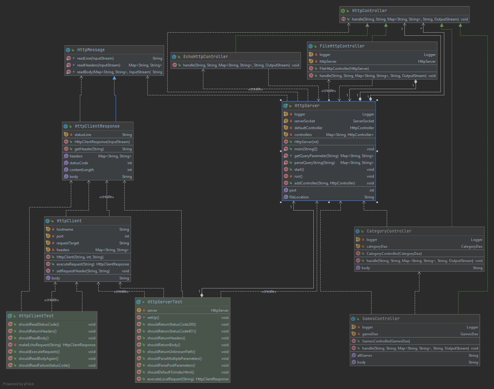
Task: Click the HttpClientResponse class icon
Action: 66,126
